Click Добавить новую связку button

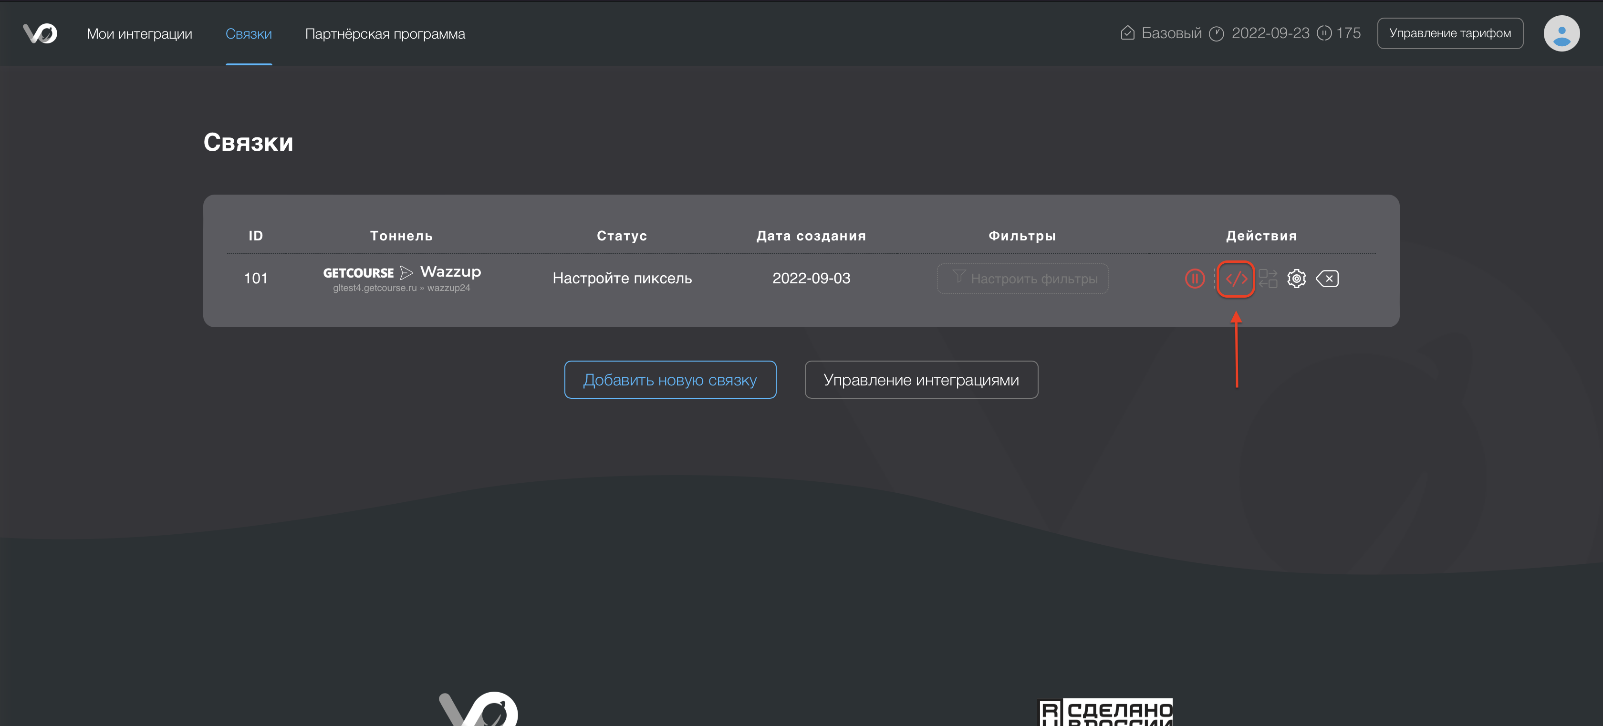click(x=669, y=380)
